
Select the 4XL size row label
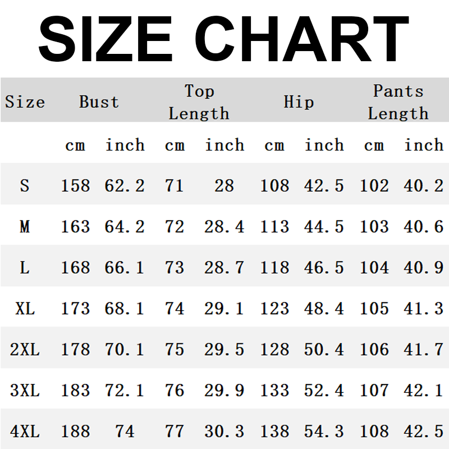point(25,431)
